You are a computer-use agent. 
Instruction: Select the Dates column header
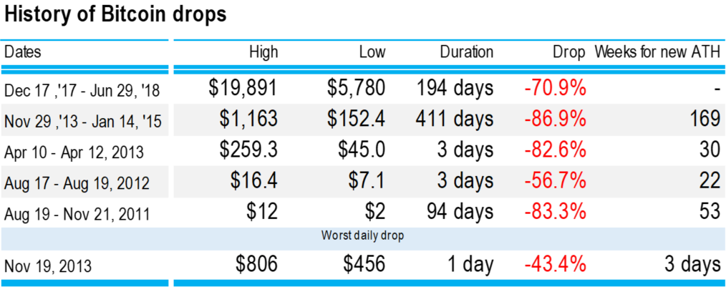click(23, 52)
